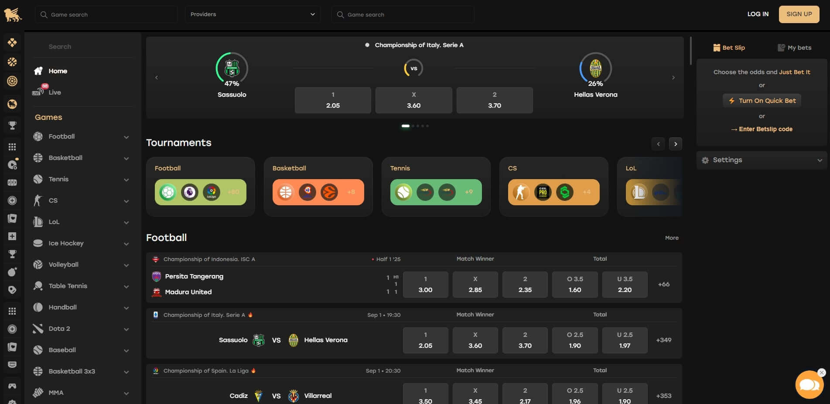Select the slot machine icon in the sidebar

pos(12,182)
